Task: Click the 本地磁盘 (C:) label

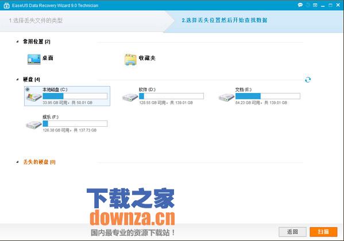Action: [x=55, y=90]
